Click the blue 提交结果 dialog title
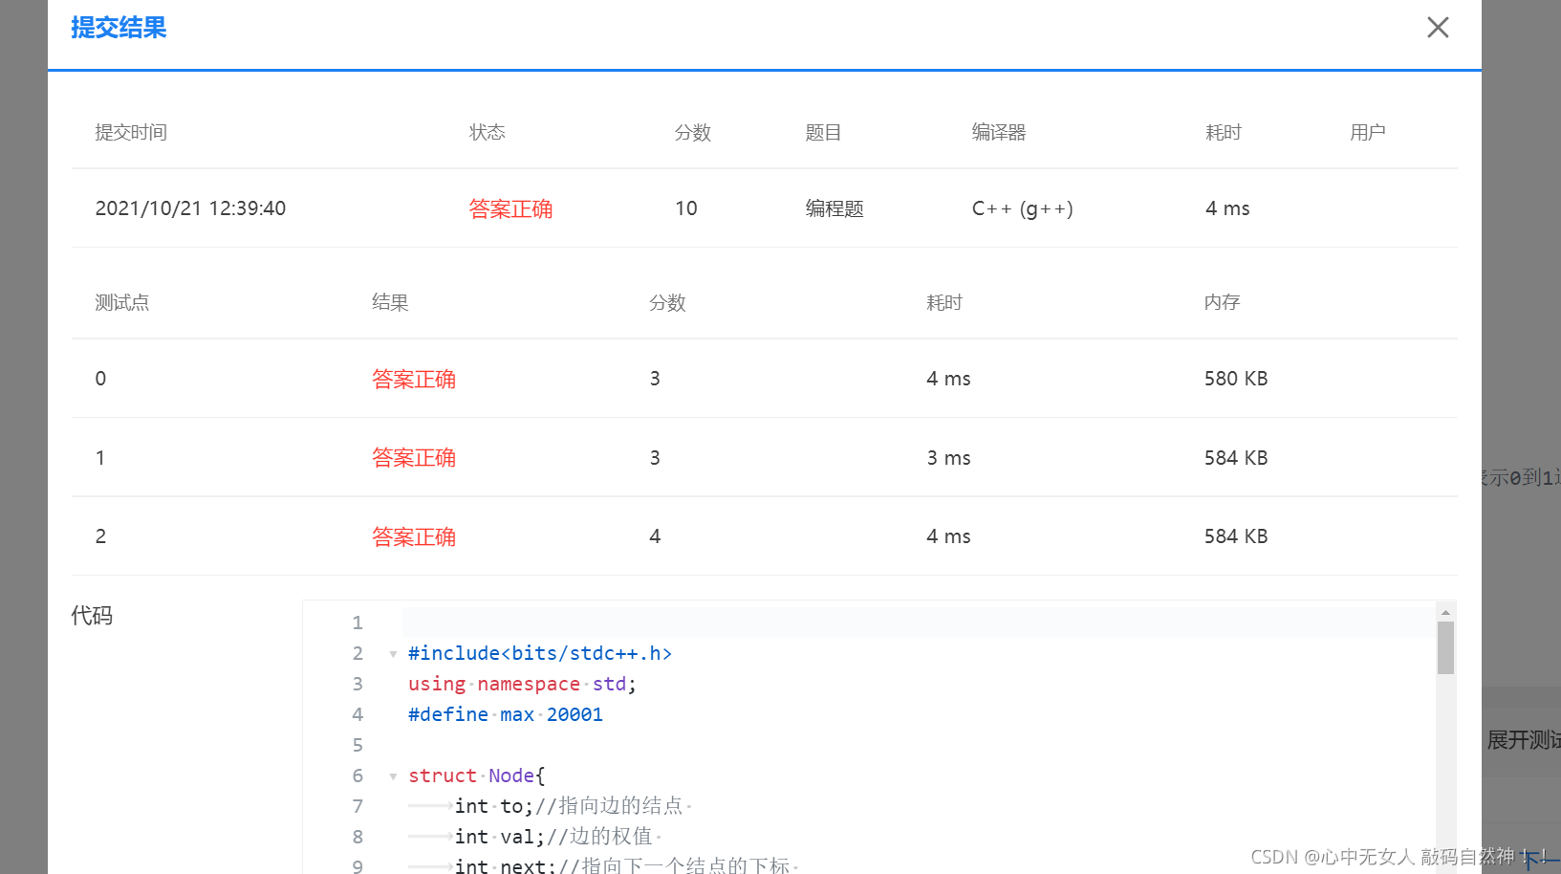Viewport: 1561px width, 874px height. [x=119, y=28]
